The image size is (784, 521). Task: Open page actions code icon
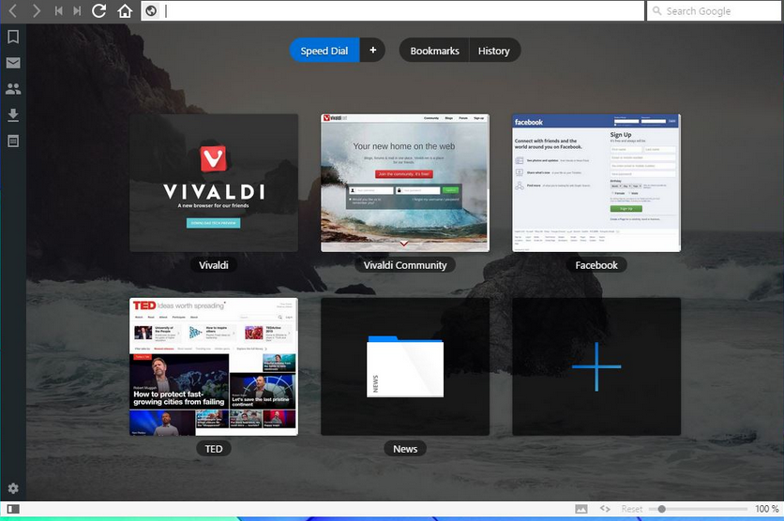coord(606,509)
